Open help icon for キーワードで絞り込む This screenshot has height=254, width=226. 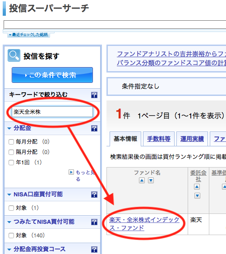point(94,95)
